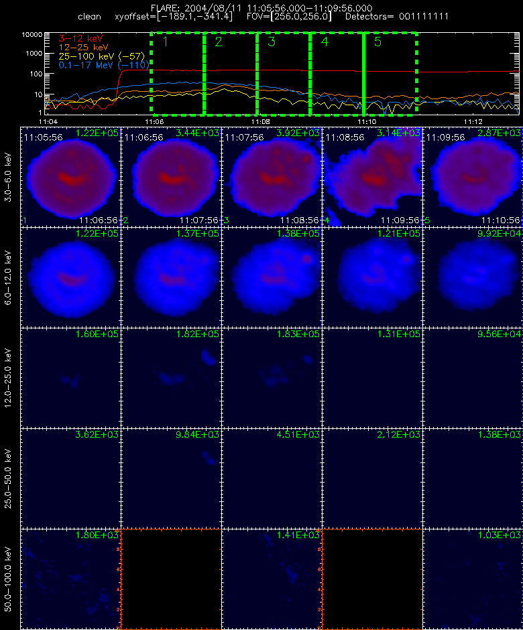Select the xyoffset=[-189.1,-341.4] text
This screenshot has height=630, width=523.
(x=174, y=17)
